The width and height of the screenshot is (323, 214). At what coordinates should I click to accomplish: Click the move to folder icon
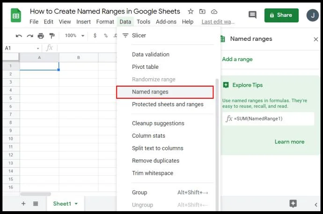click(x=202, y=12)
